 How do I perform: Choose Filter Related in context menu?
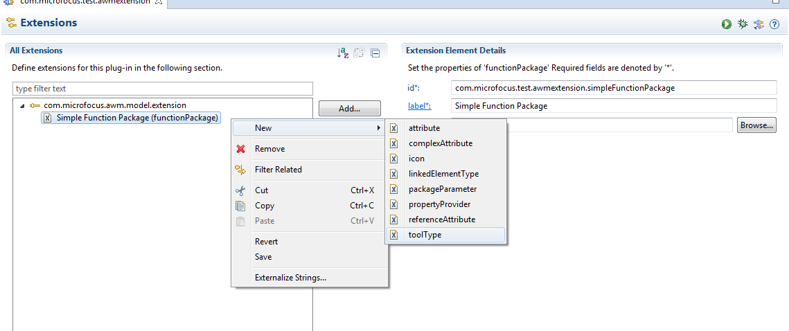click(278, 170)
